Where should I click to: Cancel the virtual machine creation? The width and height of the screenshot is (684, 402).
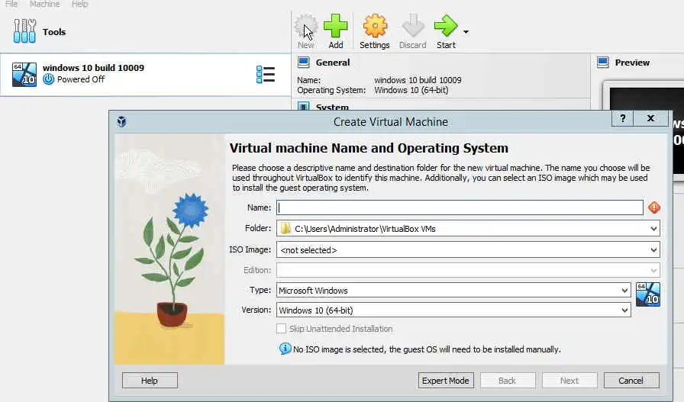click(631, 381)
